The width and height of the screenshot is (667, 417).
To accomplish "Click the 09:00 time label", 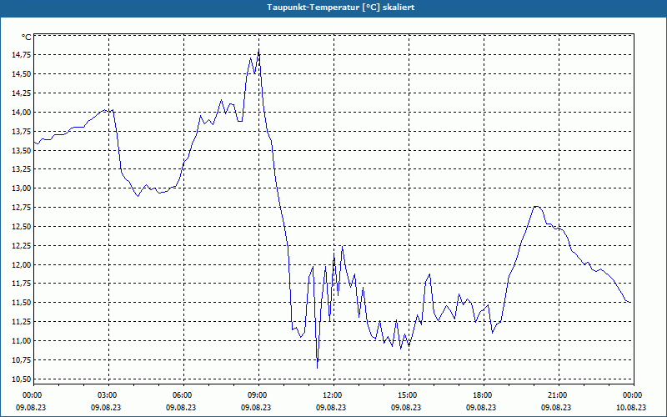I will tap(258, 395).
